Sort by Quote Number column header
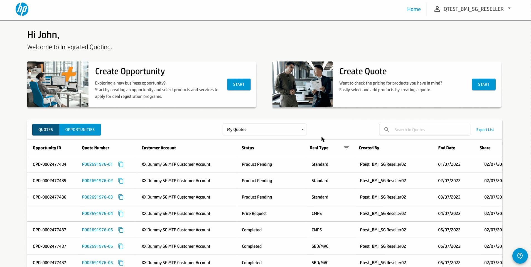Screen dimensions: 531x267 [x=95, y=148]
